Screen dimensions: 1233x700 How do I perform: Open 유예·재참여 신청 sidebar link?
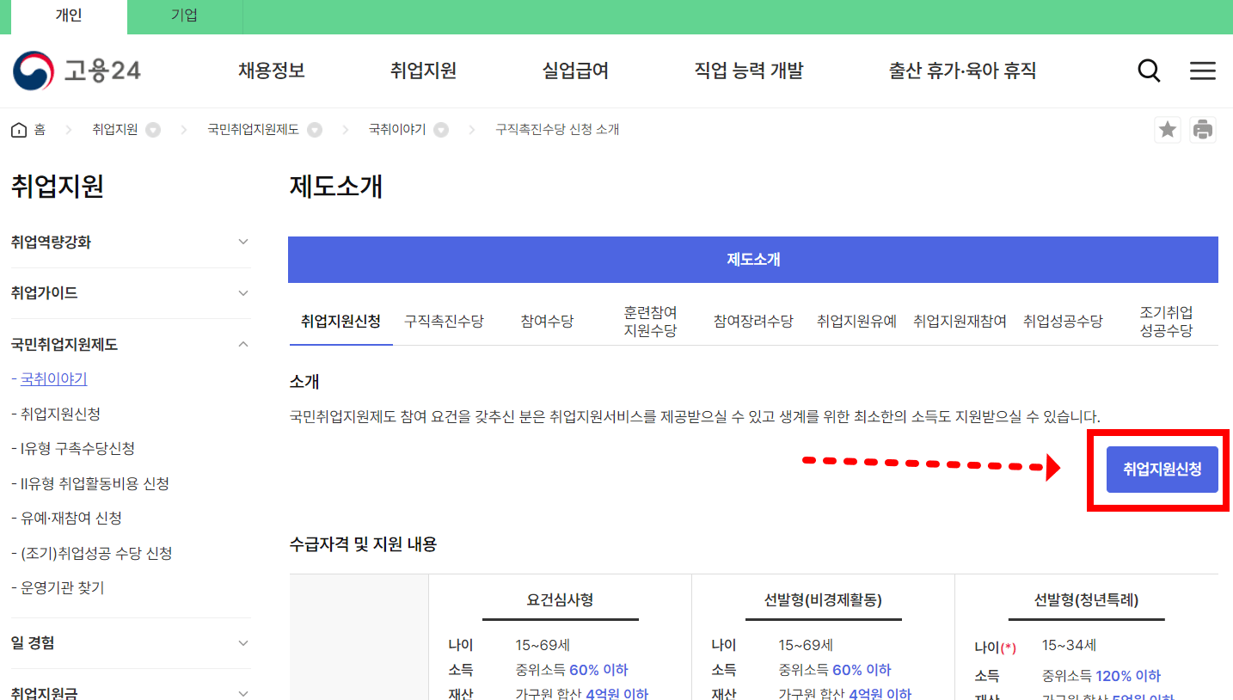click(71, 519)
